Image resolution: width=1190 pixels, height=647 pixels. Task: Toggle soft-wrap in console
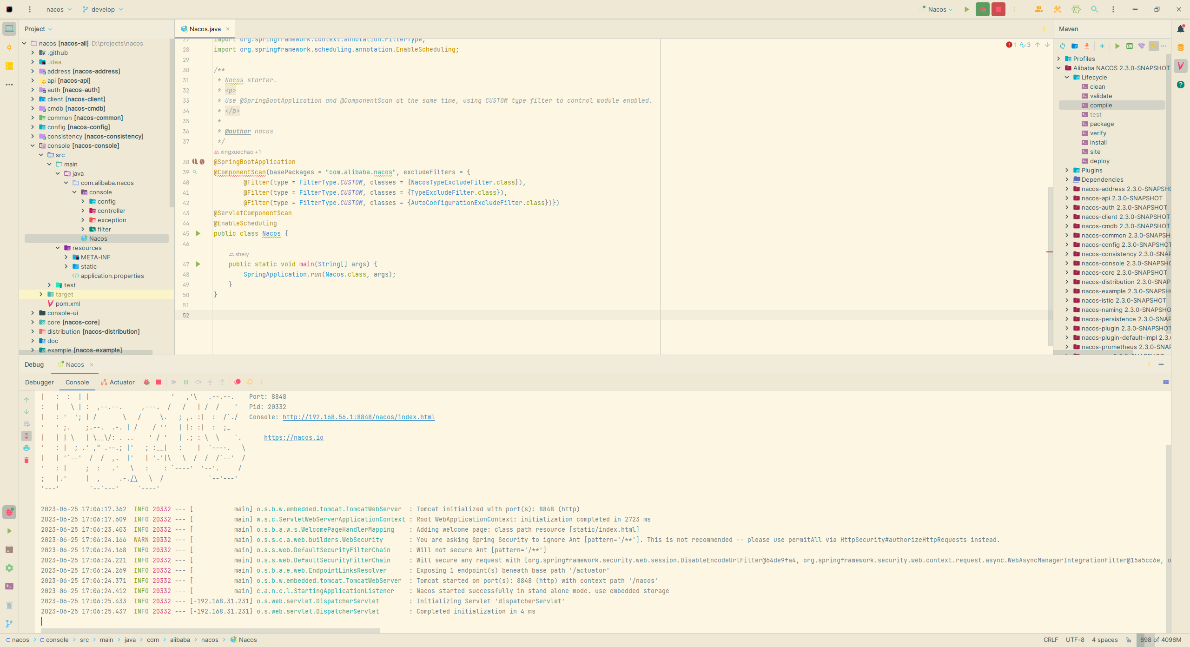coord(26,424)
